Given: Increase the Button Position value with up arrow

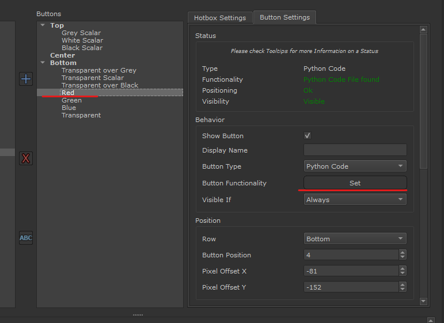Looking at the screenshot, I should [x=403, y=253].
